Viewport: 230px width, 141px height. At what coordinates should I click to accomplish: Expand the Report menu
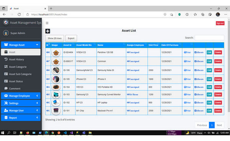21,118
